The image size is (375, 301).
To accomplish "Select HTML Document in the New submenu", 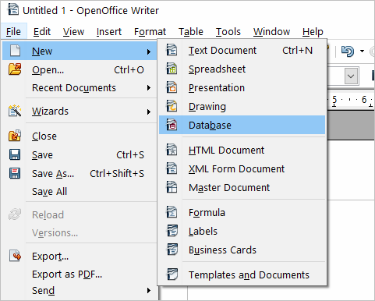I will click(242, 150).
